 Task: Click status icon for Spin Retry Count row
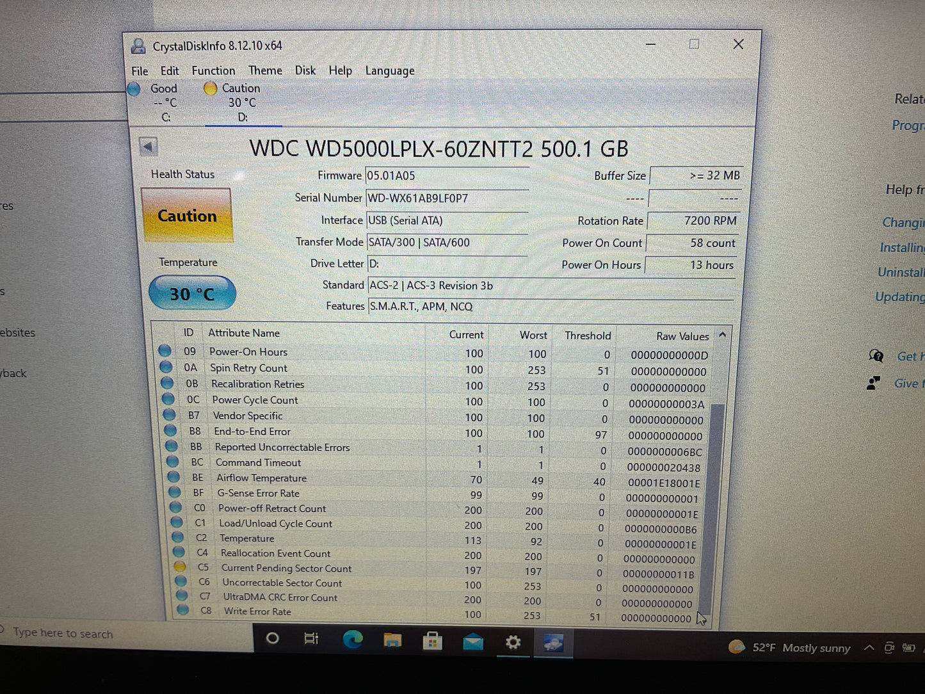pyautogui.click(x=166, y=367)
